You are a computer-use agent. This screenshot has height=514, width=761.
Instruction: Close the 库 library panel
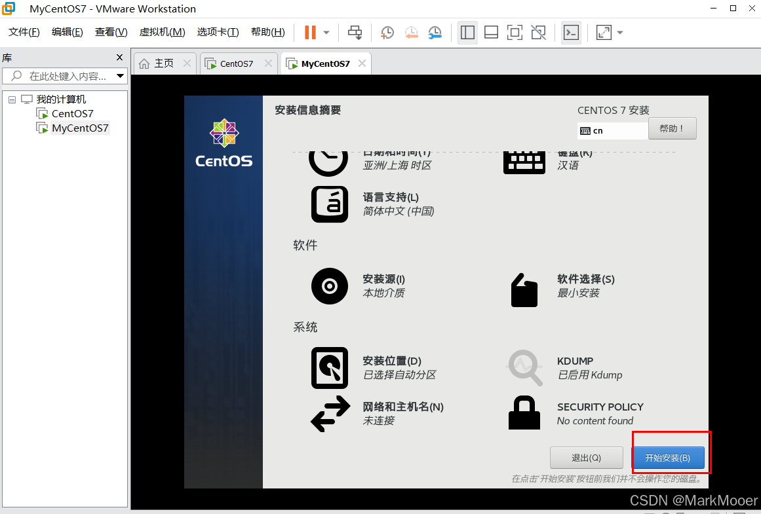pyautogui.click(x=119, y=58)
